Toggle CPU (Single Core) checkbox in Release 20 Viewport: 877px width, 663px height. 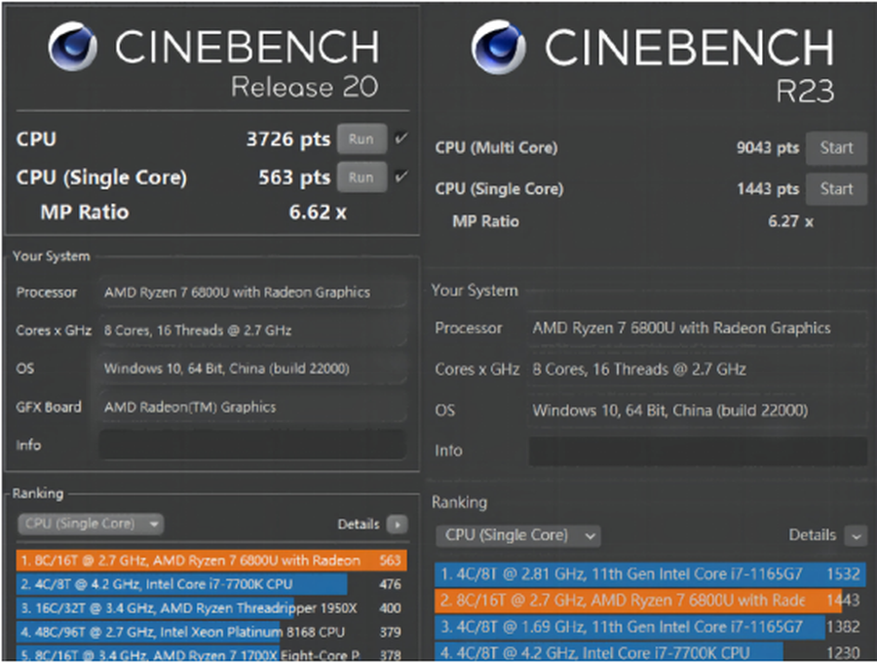[401, 176]
